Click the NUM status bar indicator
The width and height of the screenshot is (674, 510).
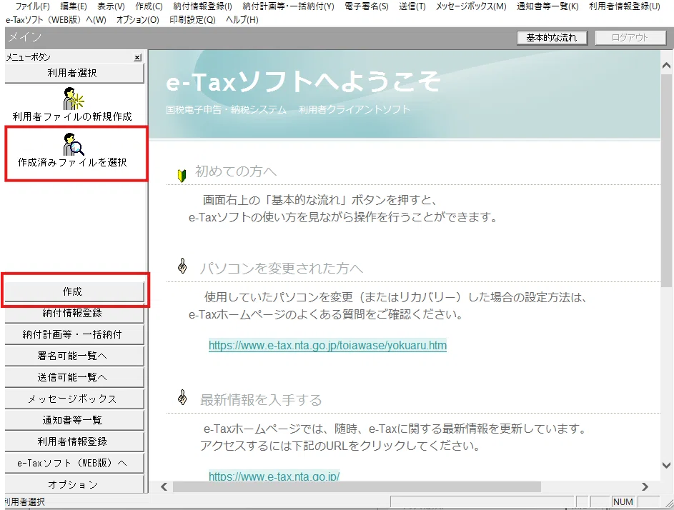(x=623, y=502)
